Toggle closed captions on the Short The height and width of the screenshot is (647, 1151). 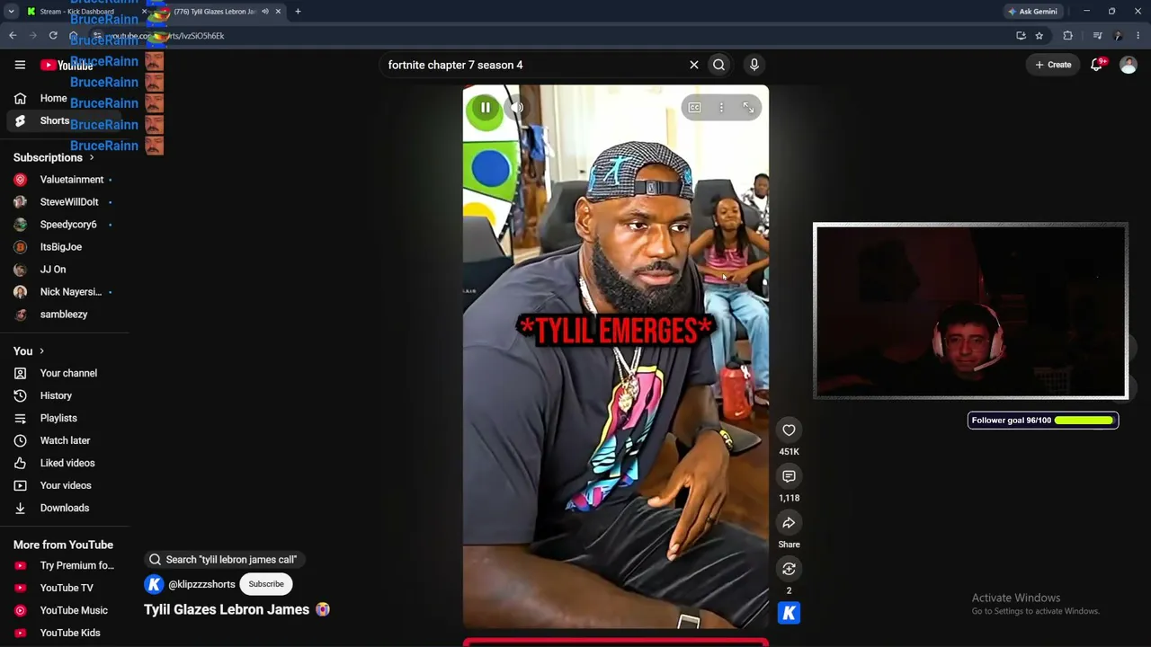pos(694,108)
